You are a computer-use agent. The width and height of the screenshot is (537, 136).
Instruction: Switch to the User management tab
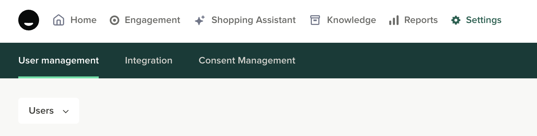tap(59, 61)
